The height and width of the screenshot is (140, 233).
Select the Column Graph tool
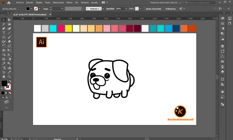[9, 68]
